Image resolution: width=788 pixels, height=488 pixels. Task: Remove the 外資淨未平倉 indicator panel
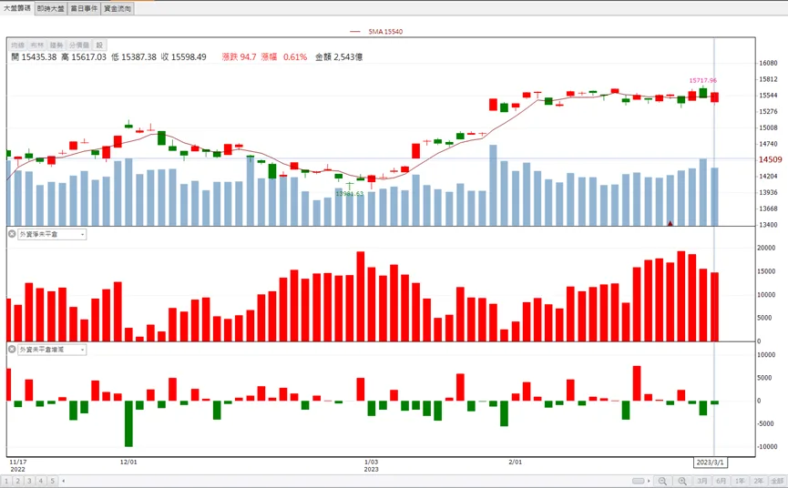[x=12, y=234]
